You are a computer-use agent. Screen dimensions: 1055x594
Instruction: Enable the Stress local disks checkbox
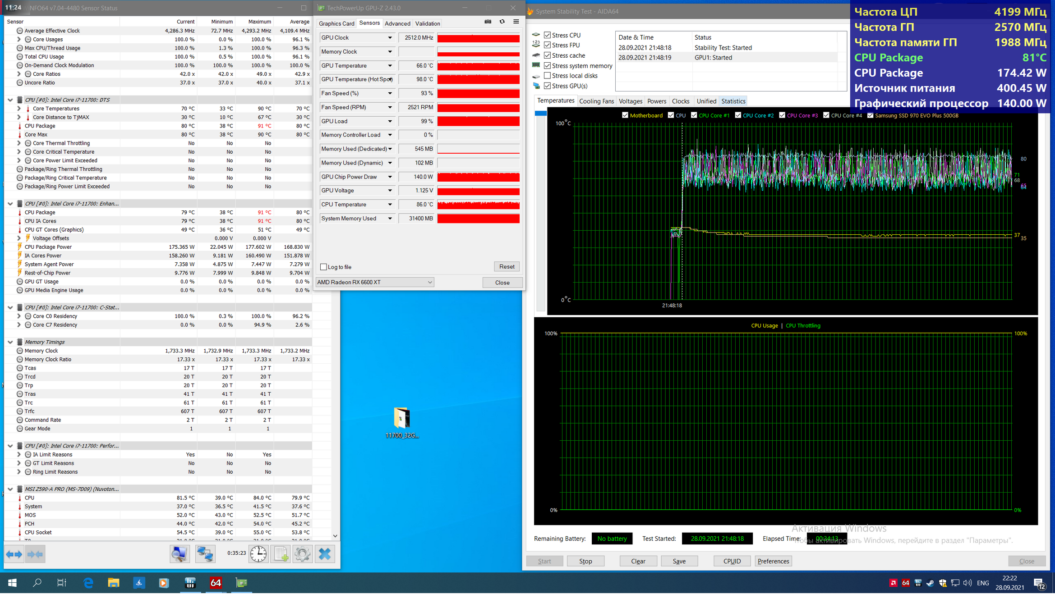click(547, 76)
